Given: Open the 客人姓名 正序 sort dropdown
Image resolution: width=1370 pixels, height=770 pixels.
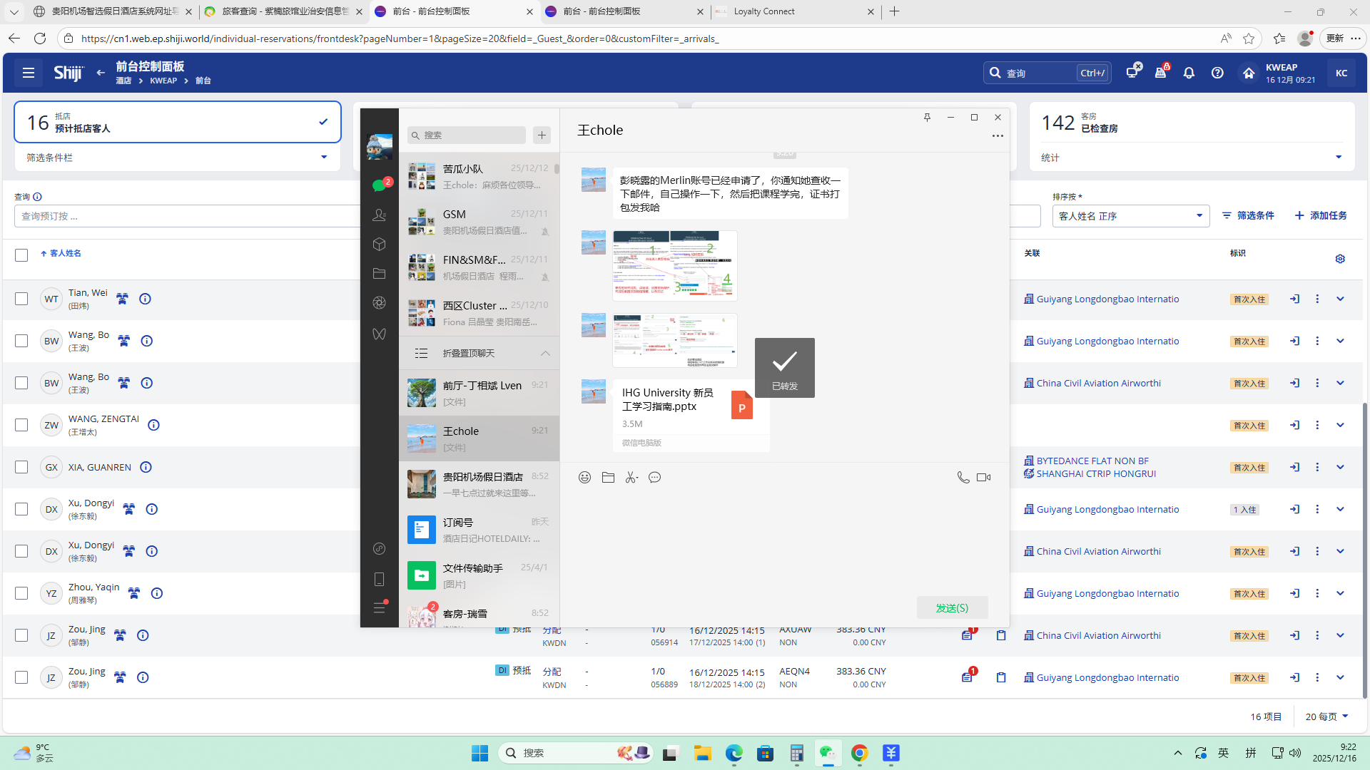Looking at the screenshot, I should (x=1130, y=216).
